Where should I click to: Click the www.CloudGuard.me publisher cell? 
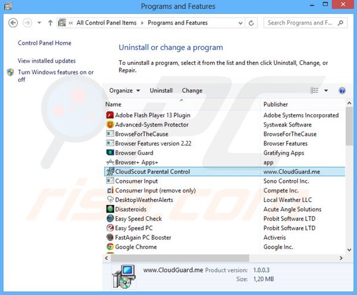(292, 172)
